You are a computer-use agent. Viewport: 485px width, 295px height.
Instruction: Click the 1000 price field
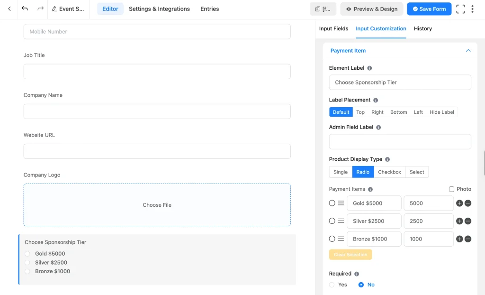(428, 239)
